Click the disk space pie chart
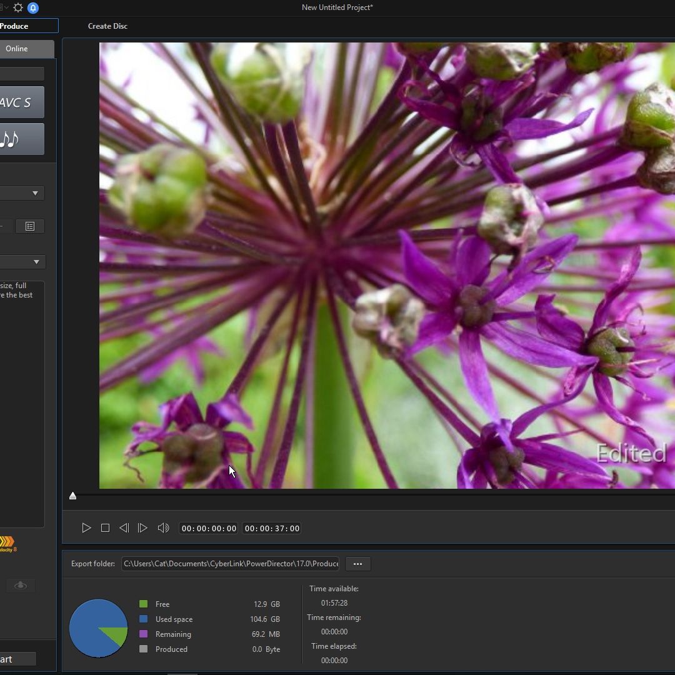 [x=99, y=628]
